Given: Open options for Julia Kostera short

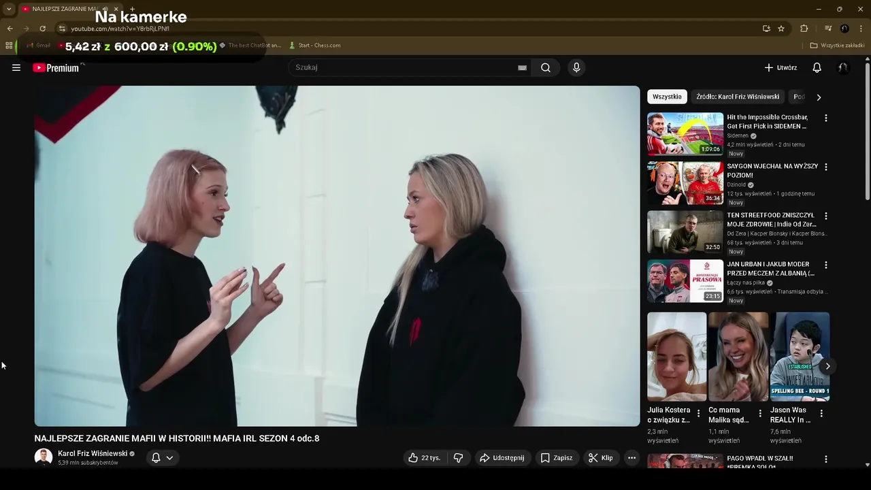Looking at the screenshot, I should click(x=698, y=413).
